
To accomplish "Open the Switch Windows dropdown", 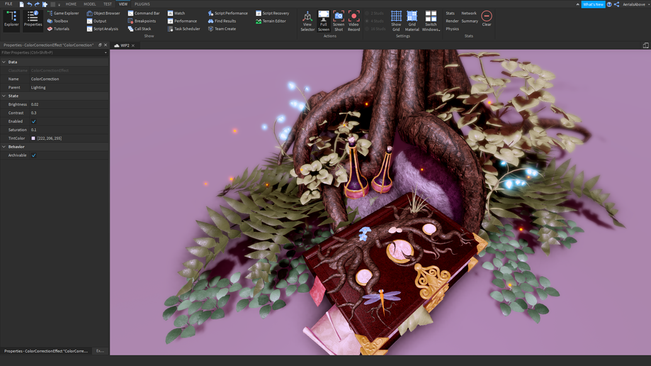I will pyautogui.click(x=431, y=21).
